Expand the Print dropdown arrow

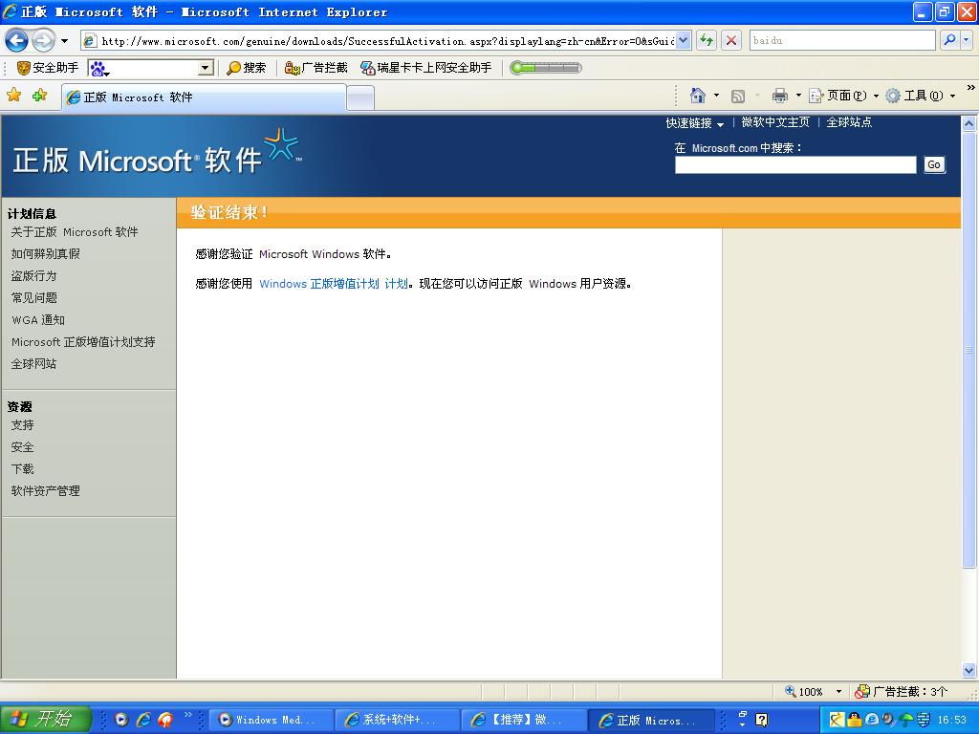798,96
